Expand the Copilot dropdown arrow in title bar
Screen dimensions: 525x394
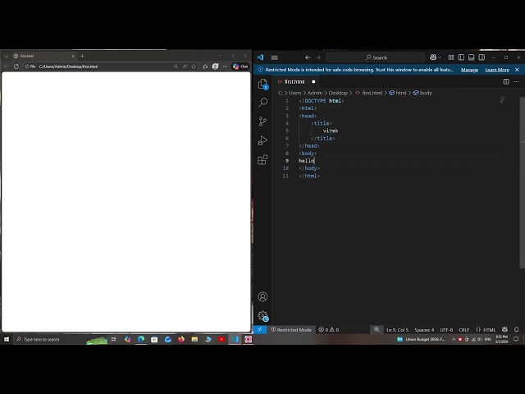pos(440,57)
